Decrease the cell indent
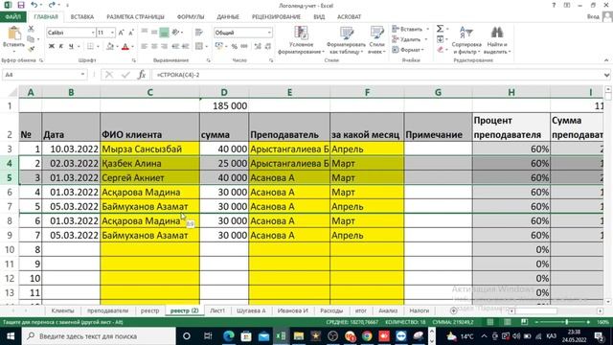Viewport: 613px width, 345px height. coord(175,47)
